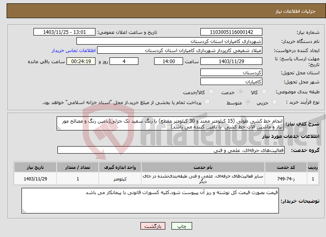Click the ردیف column header
The image size is (326, 237).
click(x=313, y=167)
